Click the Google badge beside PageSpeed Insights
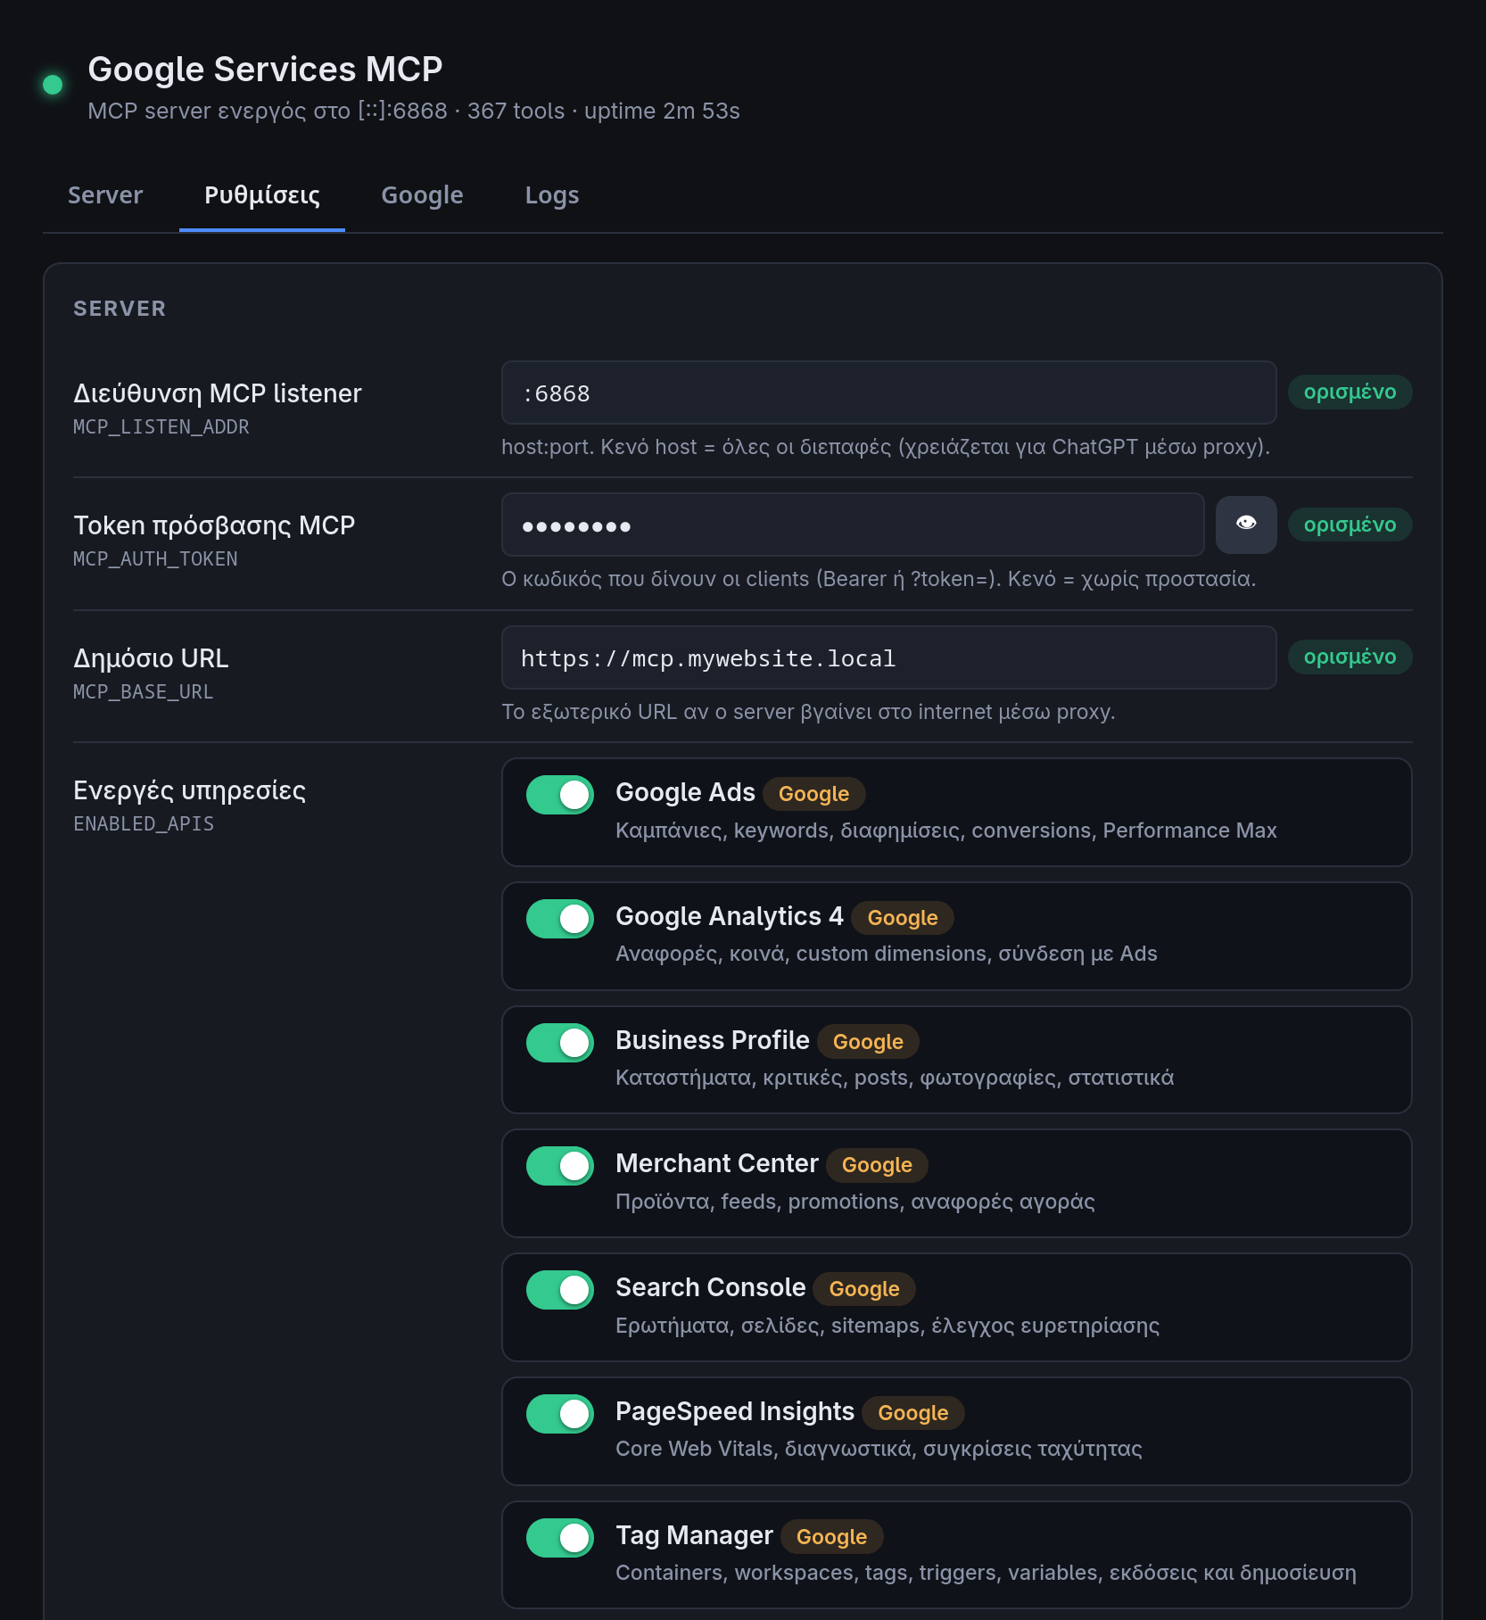The image size is (1486, 1620). [912, 1413]
